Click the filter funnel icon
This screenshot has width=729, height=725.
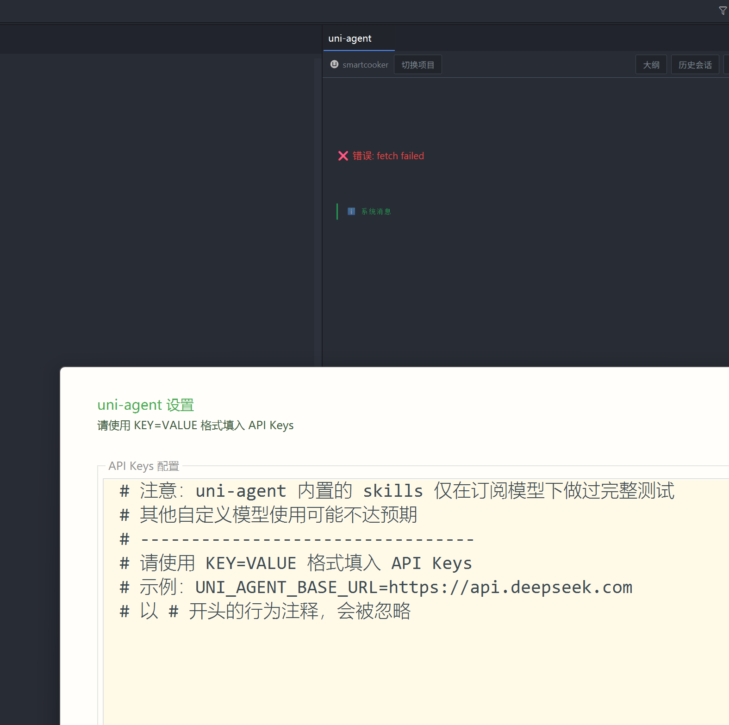(723, 11)
